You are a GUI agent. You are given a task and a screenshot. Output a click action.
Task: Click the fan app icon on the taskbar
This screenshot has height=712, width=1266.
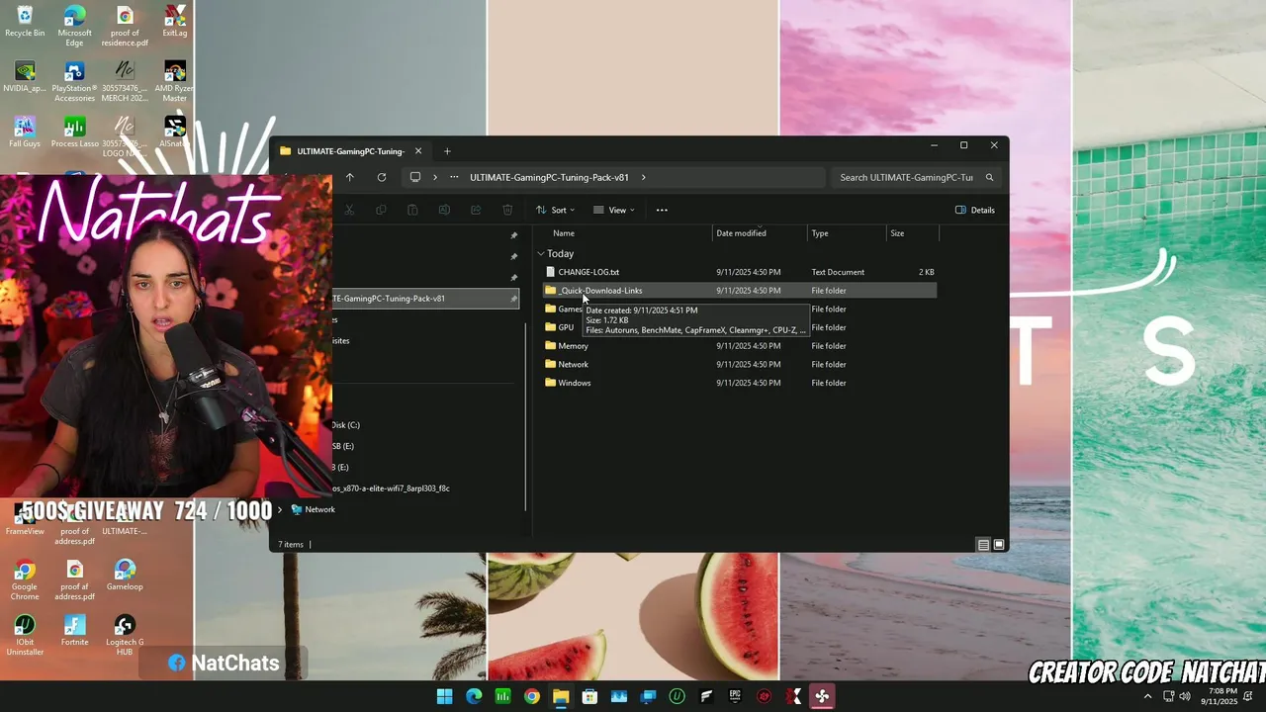(822, 696)
